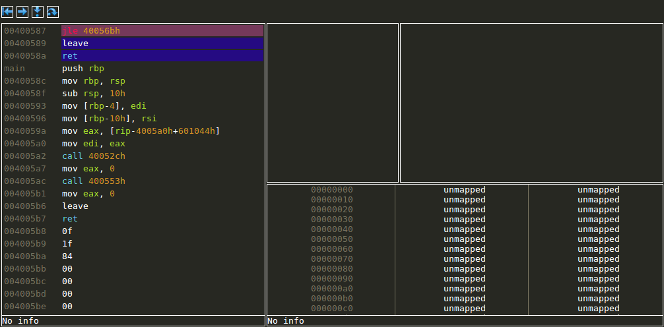Click the empty registers panel
Image resolution: width=664 pixels, height=327 pixels.
(333, 103)
